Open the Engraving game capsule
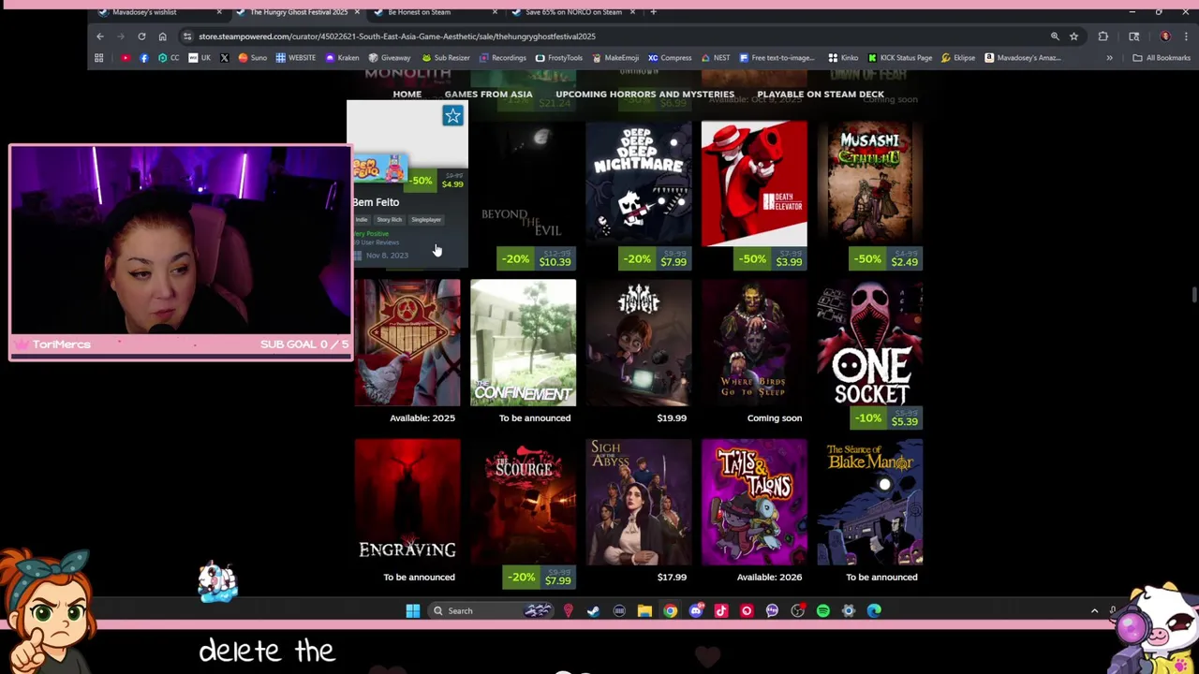The height and width of the screenshot is (674, 1199). (407, 502)
